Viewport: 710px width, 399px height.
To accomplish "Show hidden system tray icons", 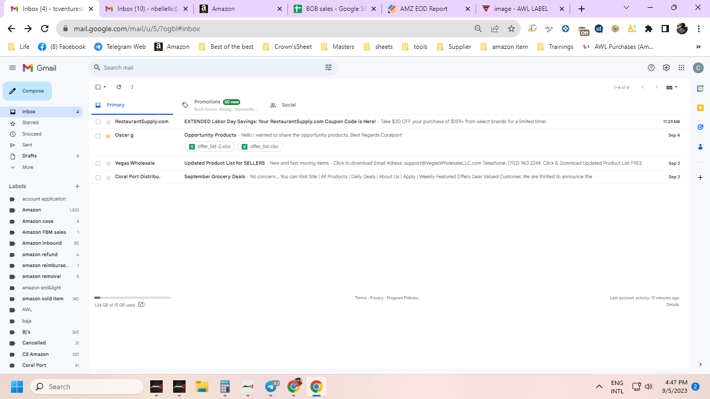I will (599, 387).
